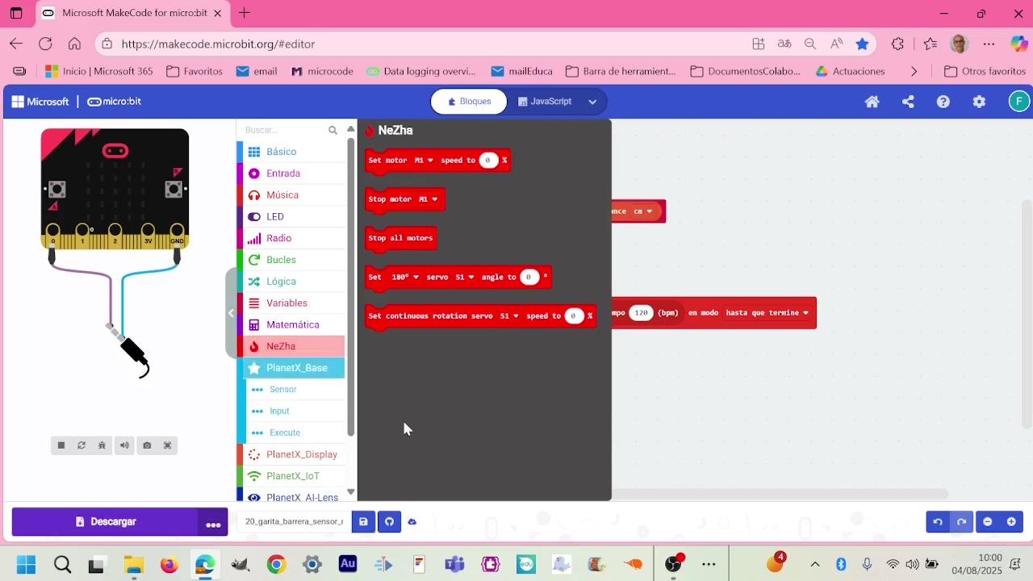Zoom out of the workspace
Viewport: 1033px width, 581px height.
(987, 522)
